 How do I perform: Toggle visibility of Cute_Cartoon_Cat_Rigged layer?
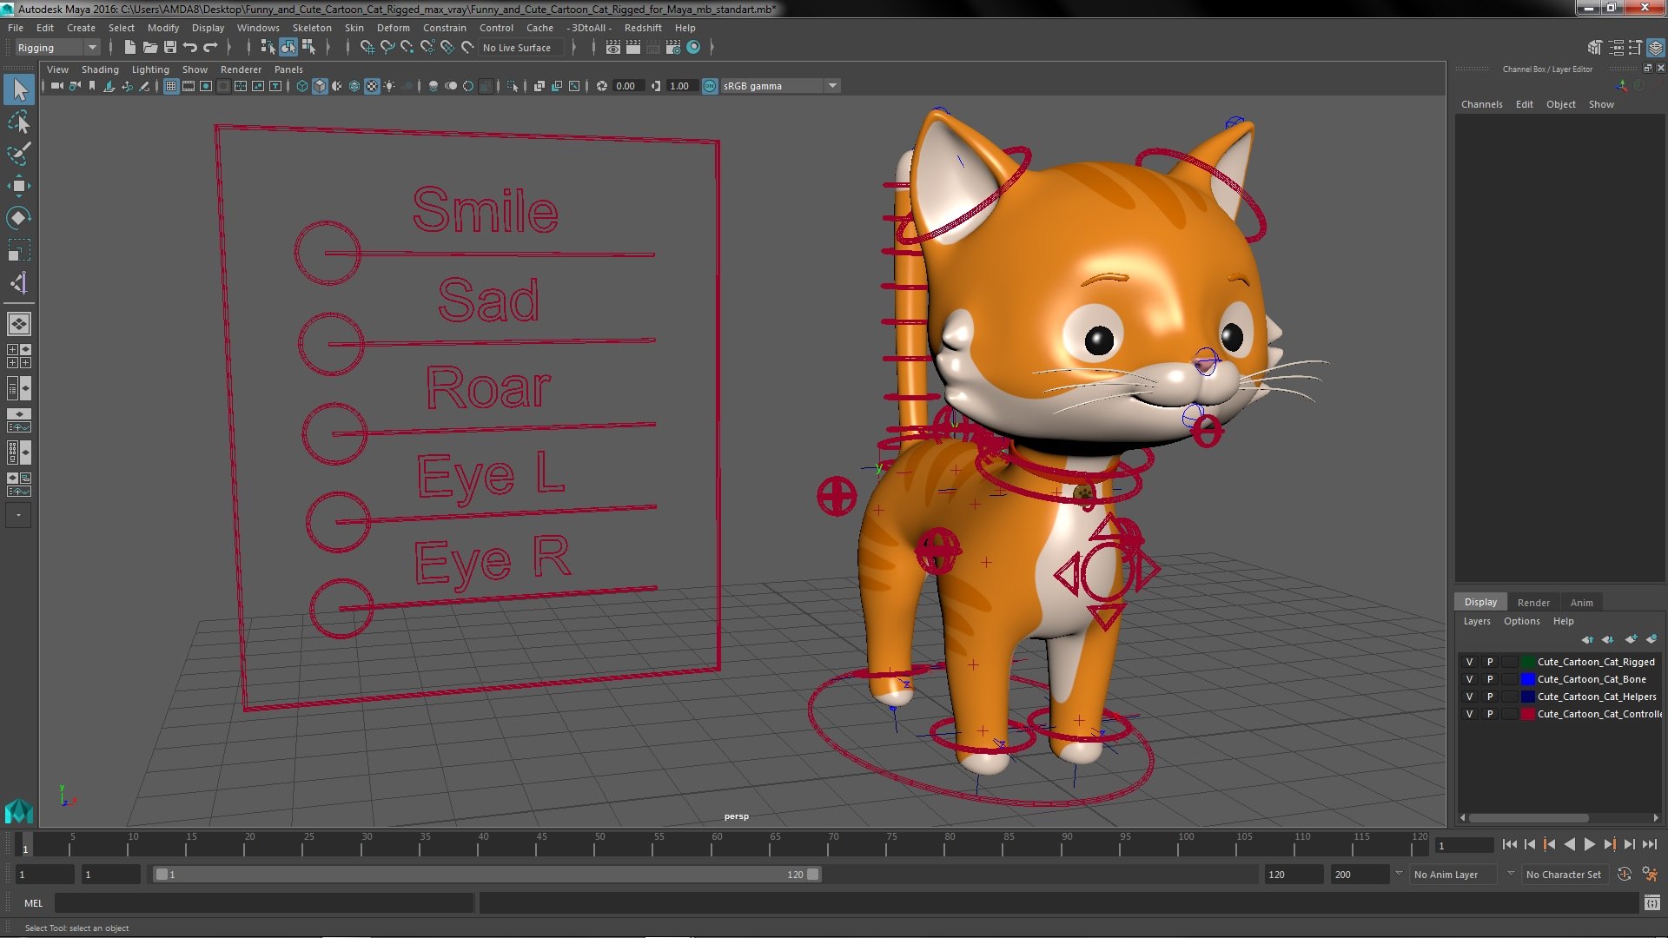point(1469,662)
